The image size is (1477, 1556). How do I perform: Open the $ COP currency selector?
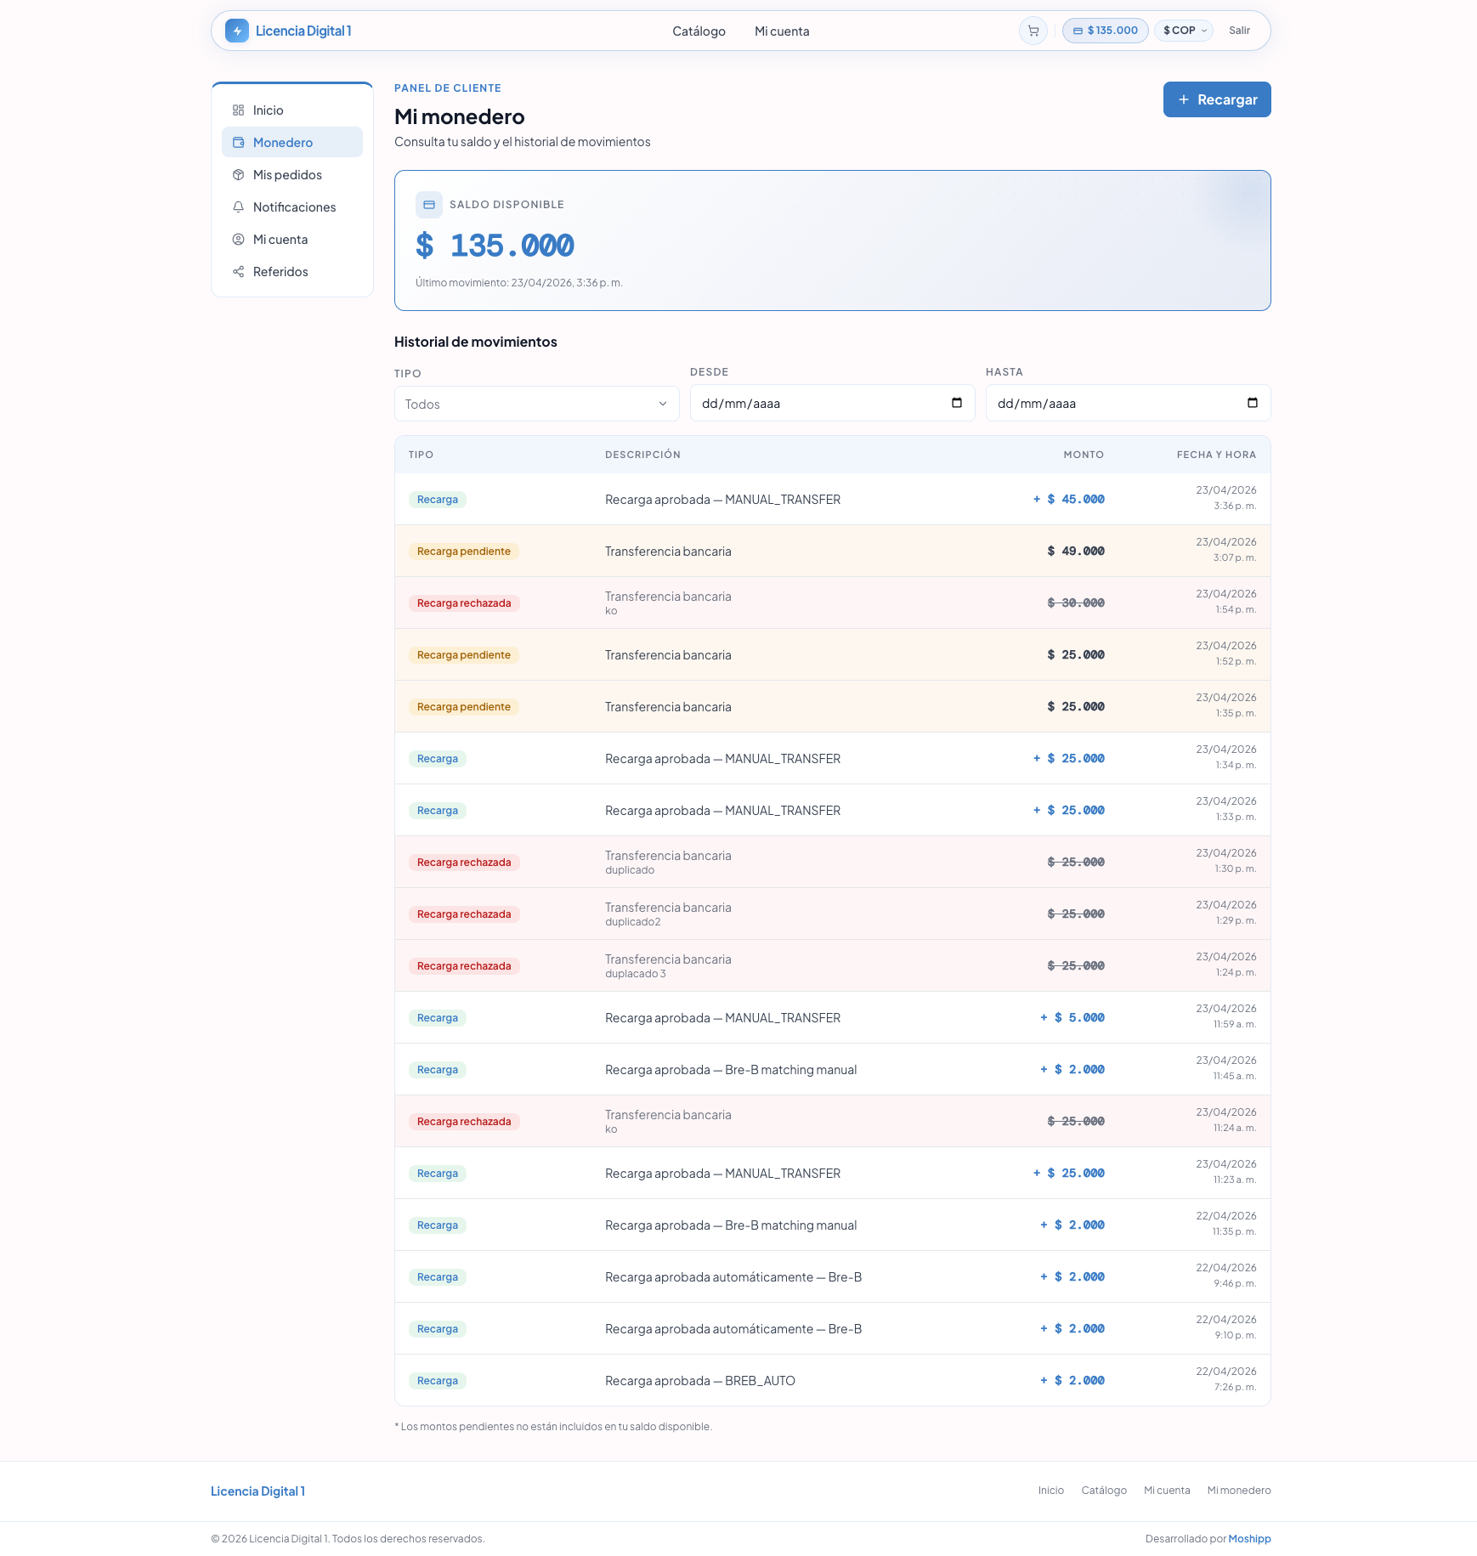pyautogui.click(x=1184, y=31)
